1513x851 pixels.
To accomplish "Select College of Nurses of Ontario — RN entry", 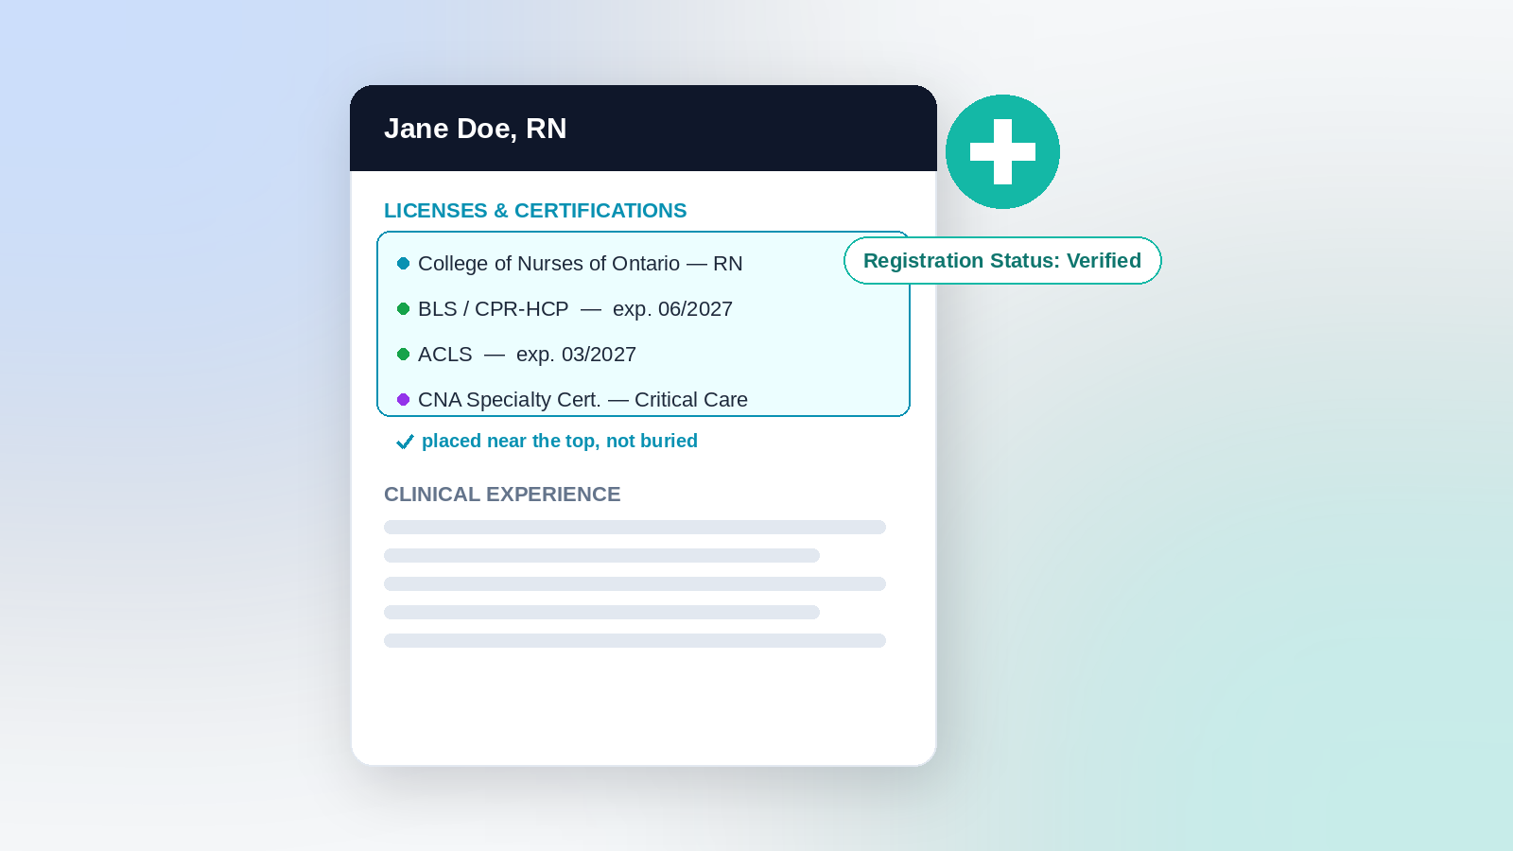I will click(x=580, y=264).
